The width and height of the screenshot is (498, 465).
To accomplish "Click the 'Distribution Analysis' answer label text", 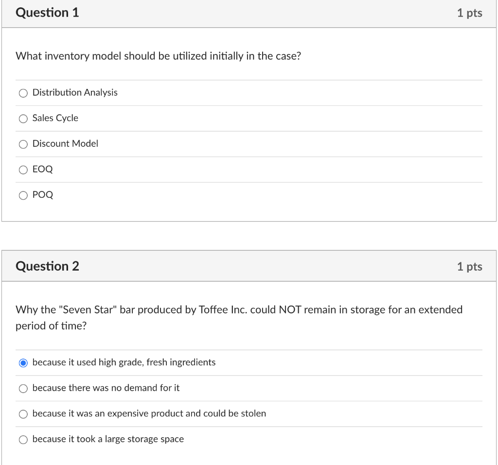I will coord(75,92).
